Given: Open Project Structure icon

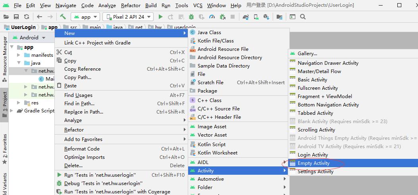Looking at the screenshot, I should tap(279, 17).
